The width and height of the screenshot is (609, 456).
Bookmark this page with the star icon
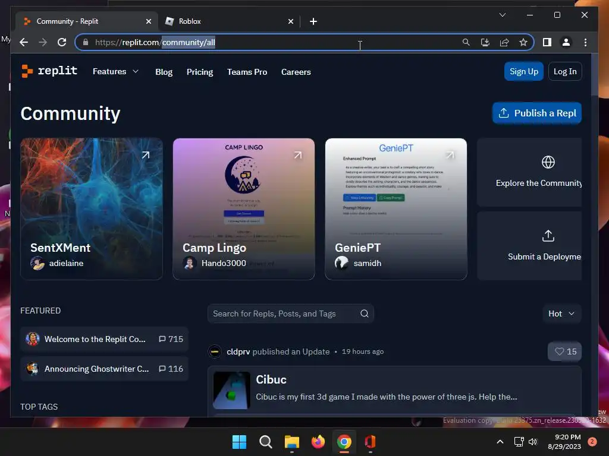tap(523, 42)
